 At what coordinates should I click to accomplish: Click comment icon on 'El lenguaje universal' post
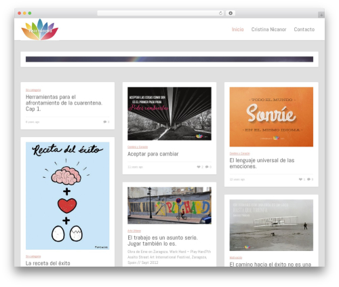(x=308, y=179)
